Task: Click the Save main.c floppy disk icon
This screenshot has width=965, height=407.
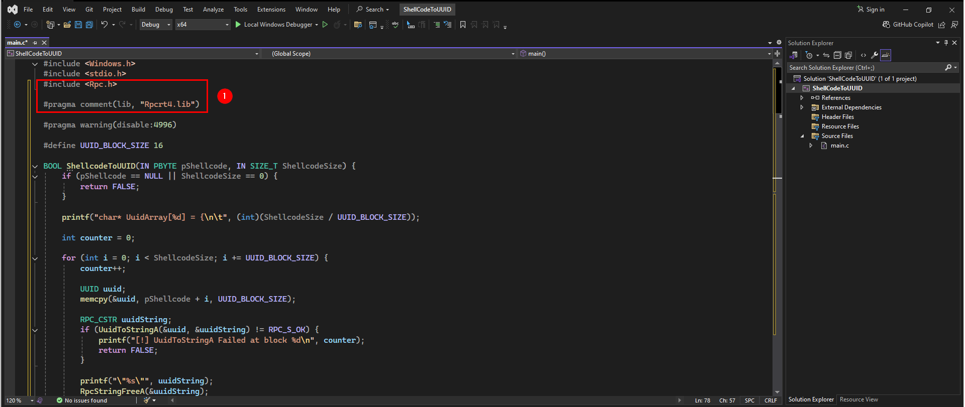Action: pyautogui.click(x=78, y=25)
